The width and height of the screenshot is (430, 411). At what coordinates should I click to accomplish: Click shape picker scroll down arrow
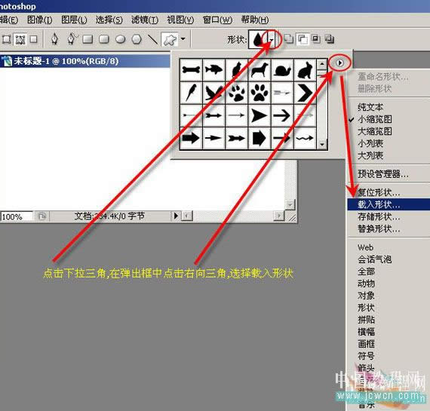(322, 144)
